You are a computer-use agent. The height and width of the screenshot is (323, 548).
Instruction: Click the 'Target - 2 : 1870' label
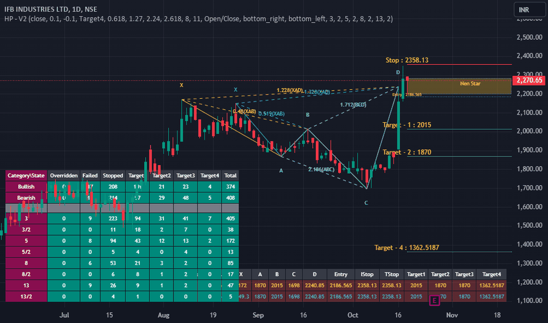407,152
